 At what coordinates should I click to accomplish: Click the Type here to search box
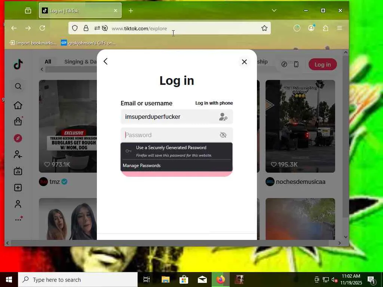point(78,280)
